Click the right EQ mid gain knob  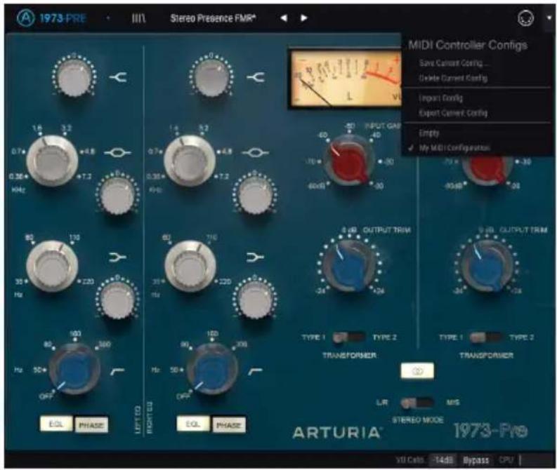(x=254, y=194)
